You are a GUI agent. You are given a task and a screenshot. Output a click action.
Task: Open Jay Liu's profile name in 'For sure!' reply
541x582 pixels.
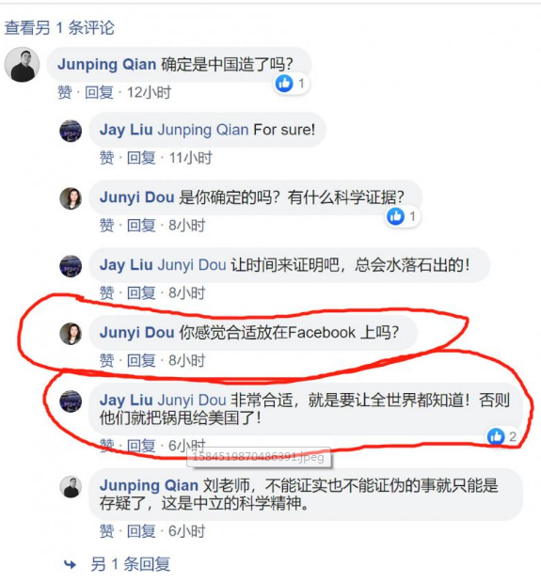tap(126, 130)
